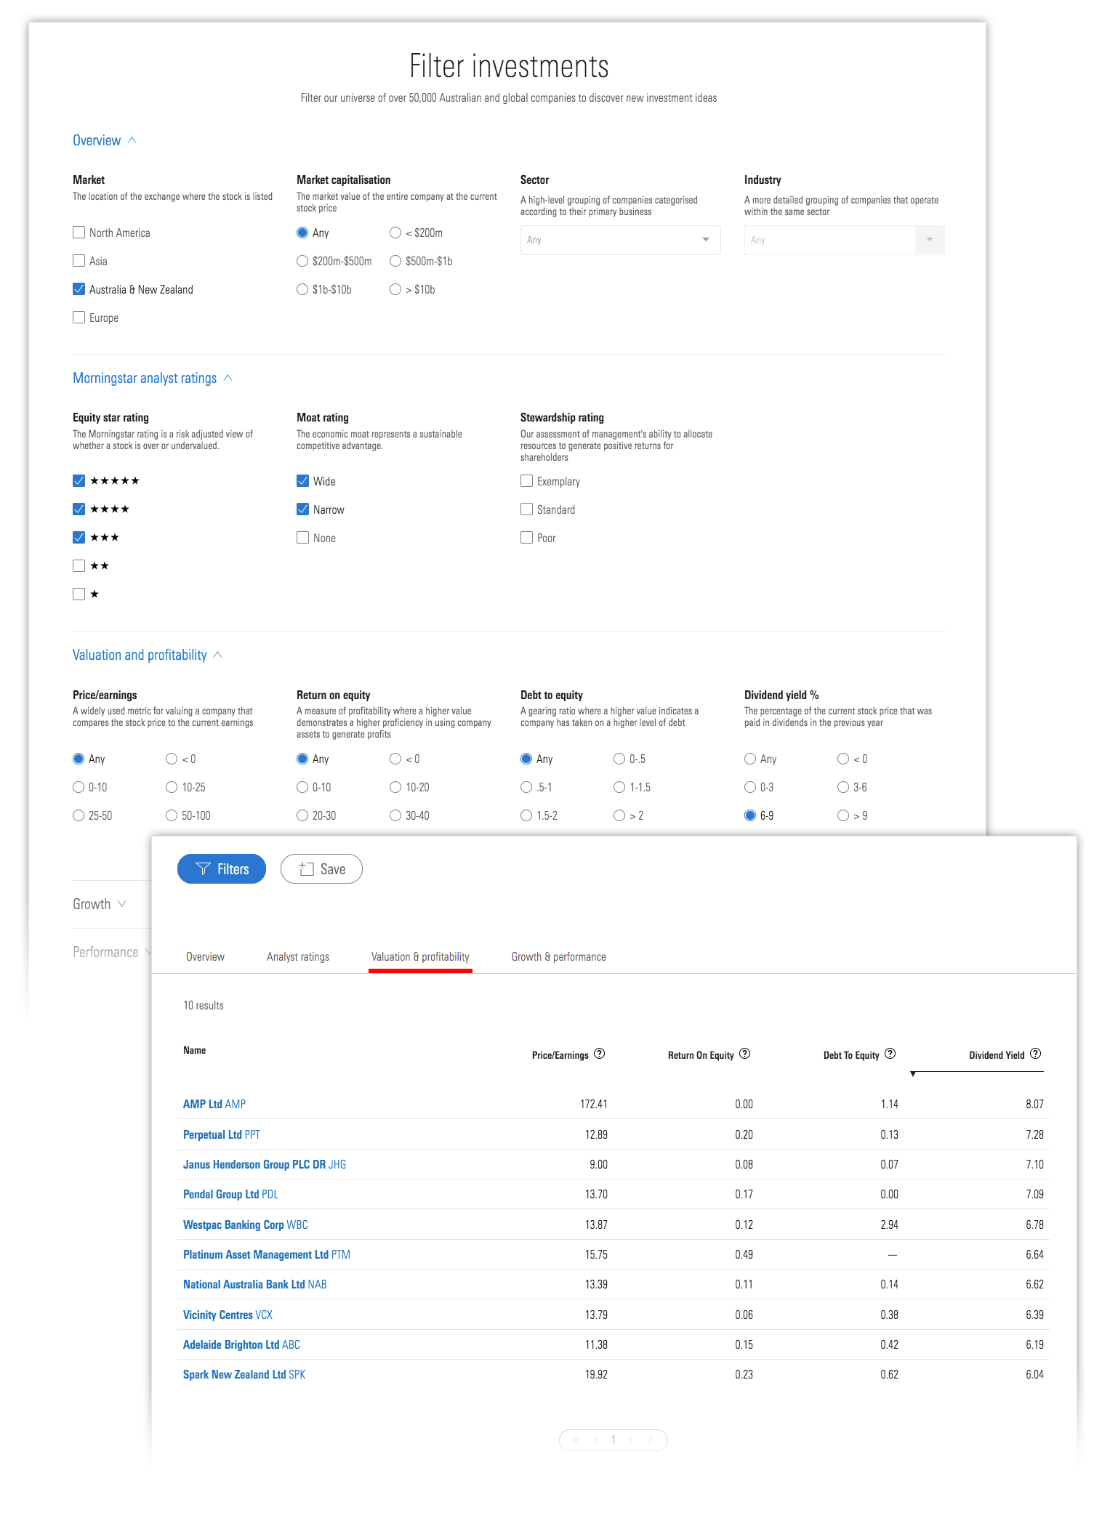Screen dimensions: 1102x1513
Task: Click the Dividend Yield help icon
Action: [x=1036, y=1054]
